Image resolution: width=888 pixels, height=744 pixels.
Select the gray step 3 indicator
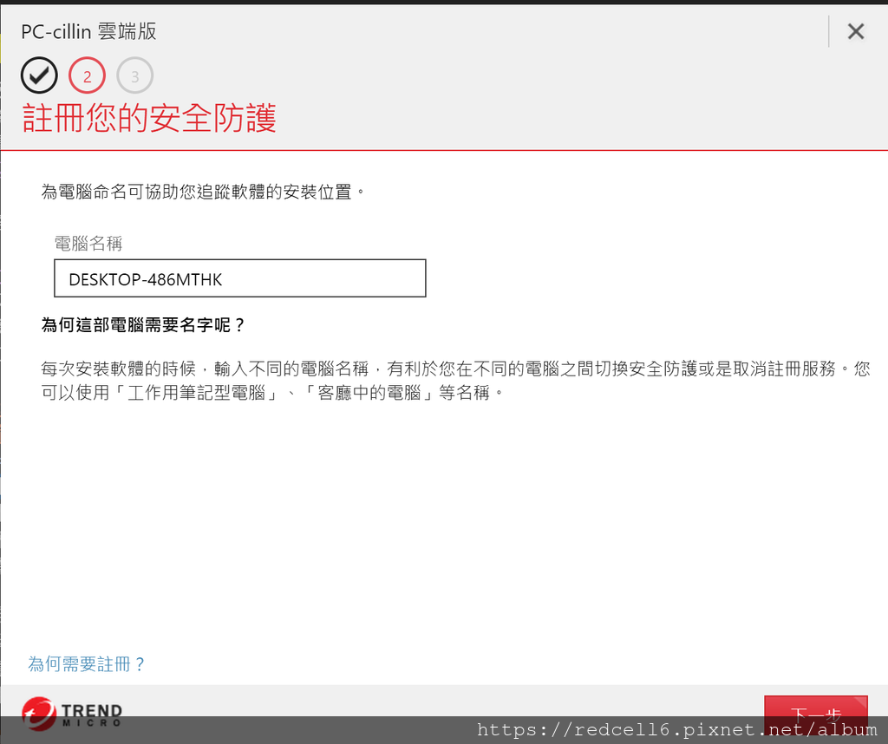pyautogui.click(x=134, y=75)
